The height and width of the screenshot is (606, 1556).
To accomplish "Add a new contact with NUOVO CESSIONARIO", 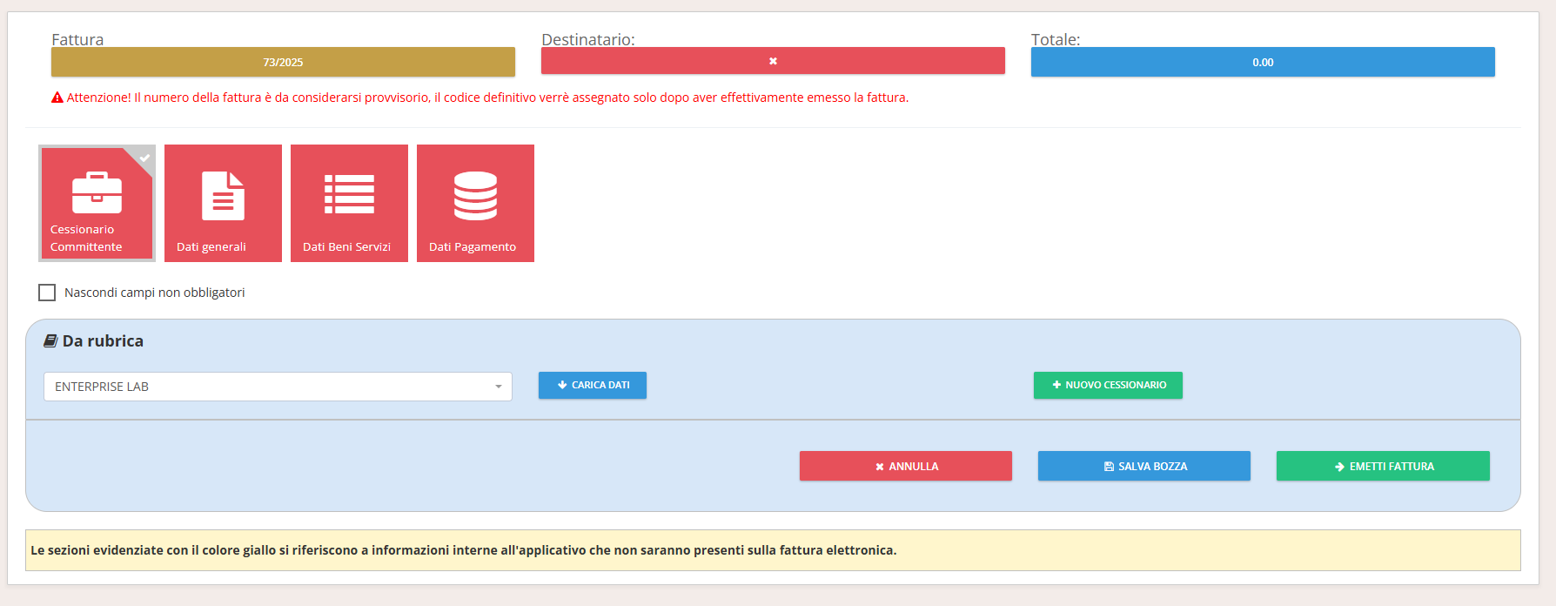I will tap(1108, 385).
